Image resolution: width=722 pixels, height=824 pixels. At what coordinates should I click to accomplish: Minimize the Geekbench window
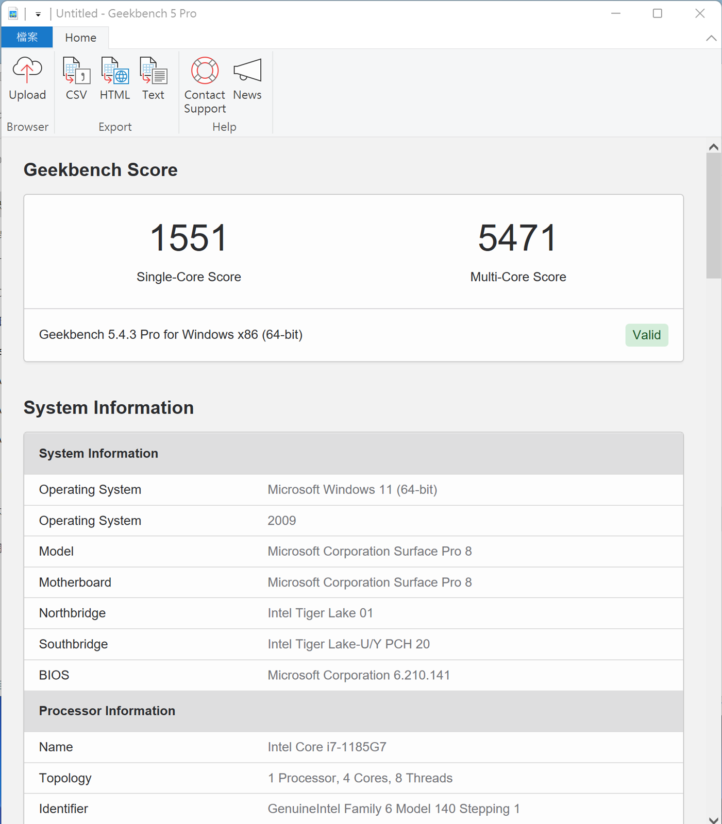pos(615,13)
